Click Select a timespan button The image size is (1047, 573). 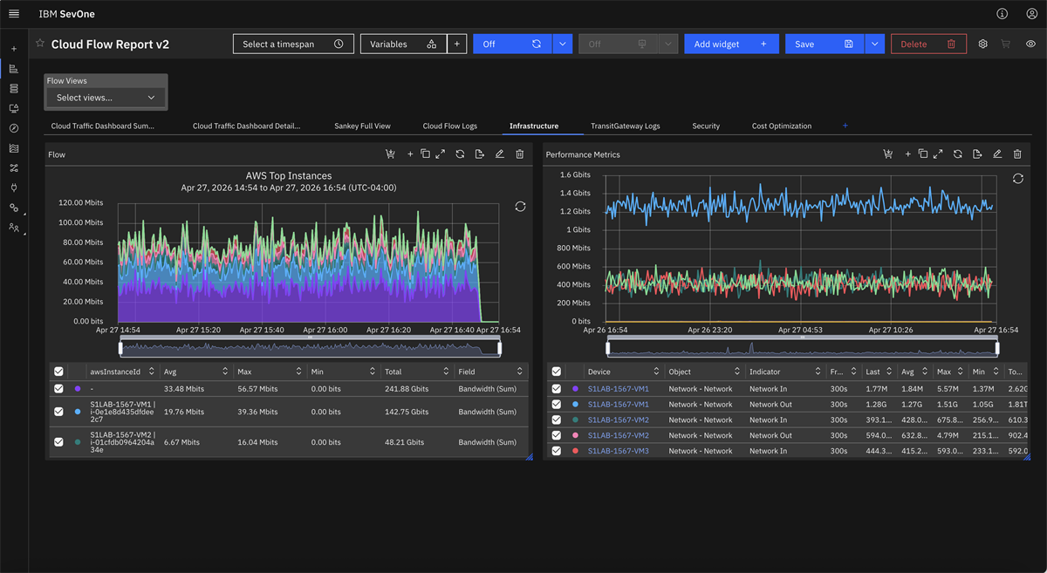tap(293, 44)
